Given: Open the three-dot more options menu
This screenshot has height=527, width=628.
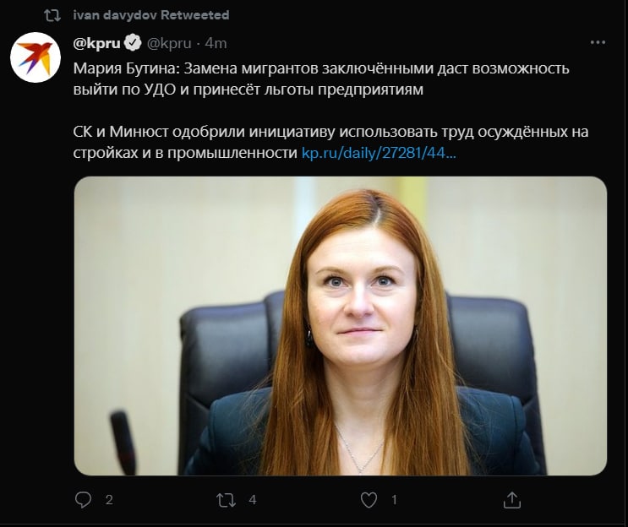Looking at the screenshot, I should tap(598, 42).
